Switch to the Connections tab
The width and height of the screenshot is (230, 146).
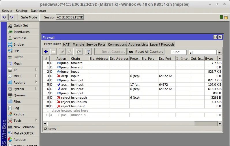[117, 44]
